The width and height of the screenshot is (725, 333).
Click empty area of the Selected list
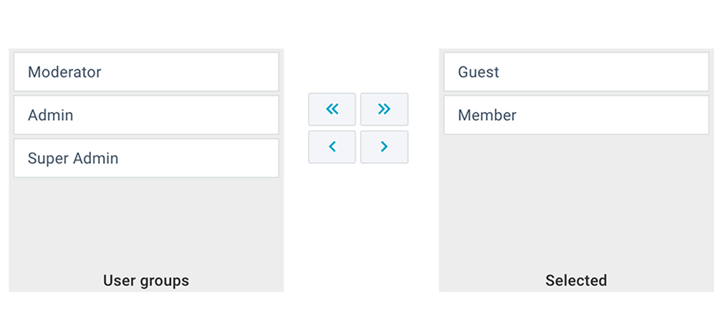576,200
